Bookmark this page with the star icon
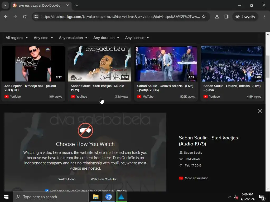 [x=204, y=17]
